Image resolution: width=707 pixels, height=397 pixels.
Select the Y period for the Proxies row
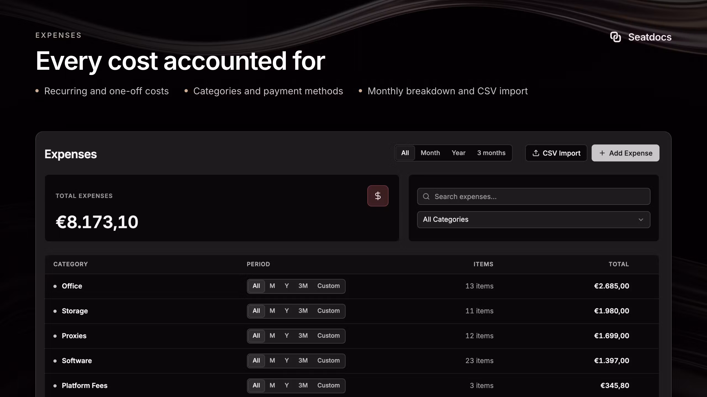[287, 336]
